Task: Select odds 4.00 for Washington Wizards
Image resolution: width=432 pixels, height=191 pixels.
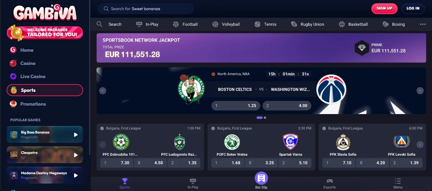Action: (x=287, y=105)
